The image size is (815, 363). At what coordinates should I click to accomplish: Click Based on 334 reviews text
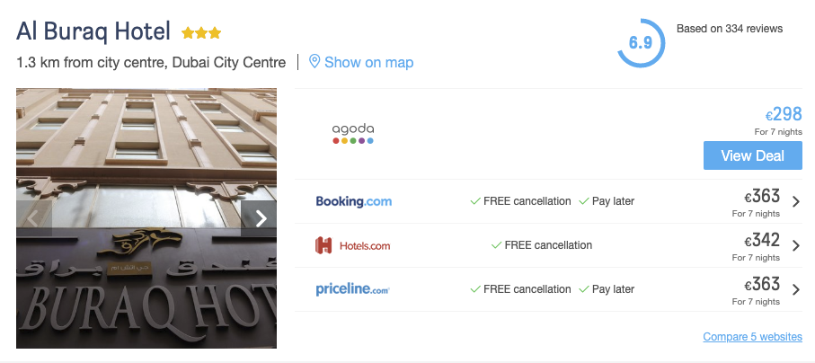(729, 29)
